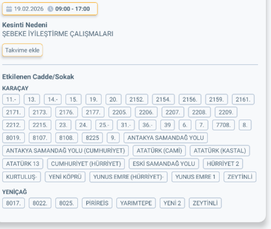Select the HÜRRİYET 2 tag
The image size is (271, 229).
click(x=223, y=164)
